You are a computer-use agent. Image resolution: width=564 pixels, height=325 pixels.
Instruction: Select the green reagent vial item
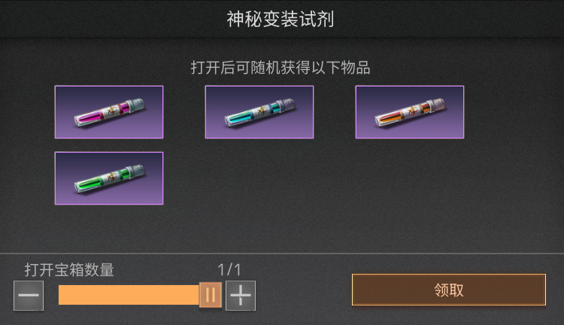(x=109, y=178)
